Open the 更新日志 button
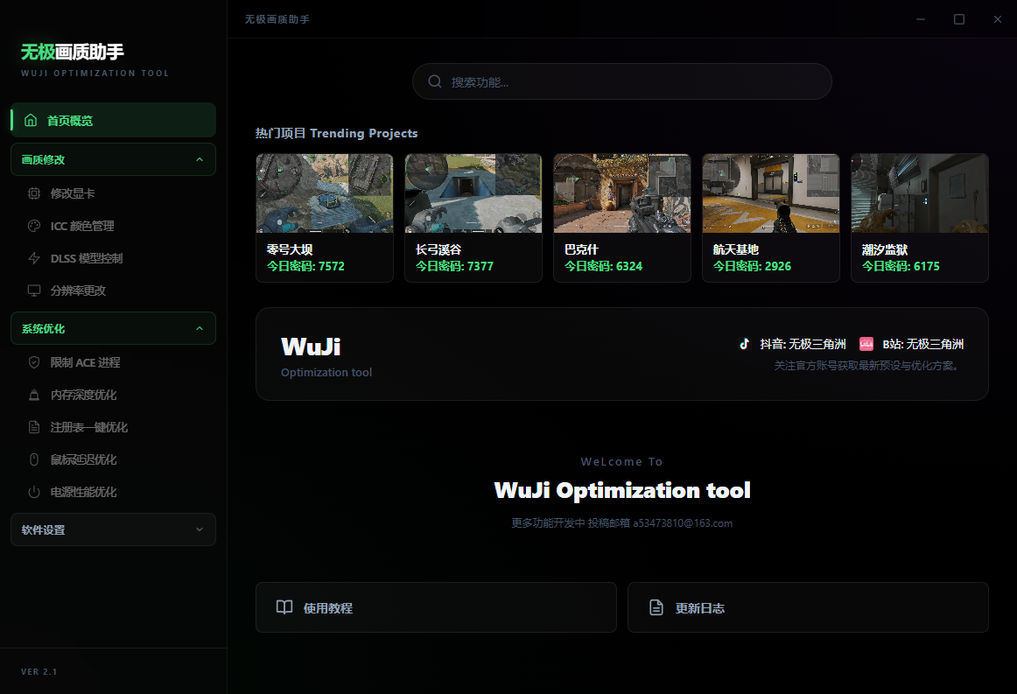1017x694 pixels. pos(808,607)
